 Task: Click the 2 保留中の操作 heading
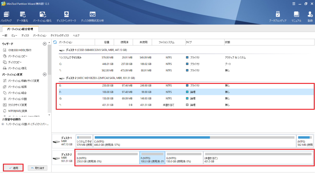pyautogui.click(x=12, y=119)
